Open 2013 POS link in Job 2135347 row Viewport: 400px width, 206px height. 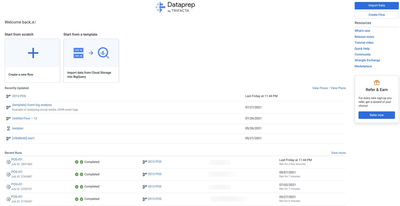[154, 199]
